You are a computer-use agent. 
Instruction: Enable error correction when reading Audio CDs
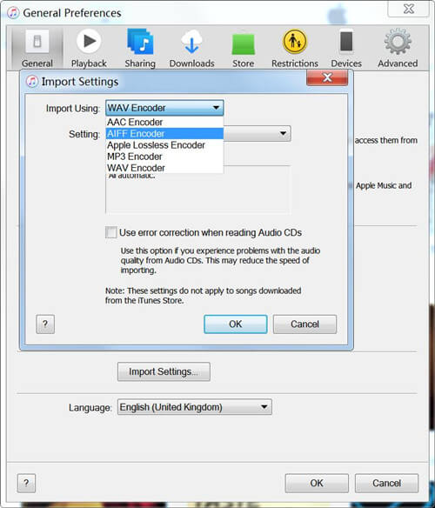coord(110,232)
